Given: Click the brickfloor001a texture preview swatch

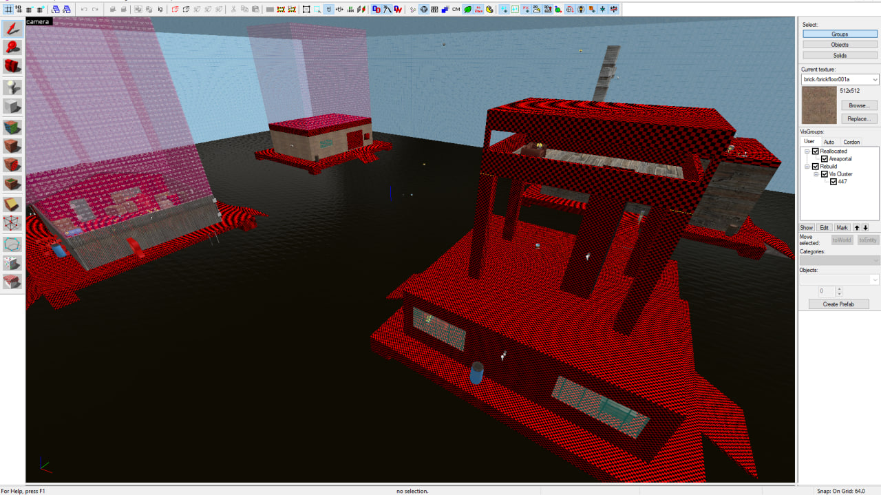Looking at the screenshot, I should (x=819, y=105).
